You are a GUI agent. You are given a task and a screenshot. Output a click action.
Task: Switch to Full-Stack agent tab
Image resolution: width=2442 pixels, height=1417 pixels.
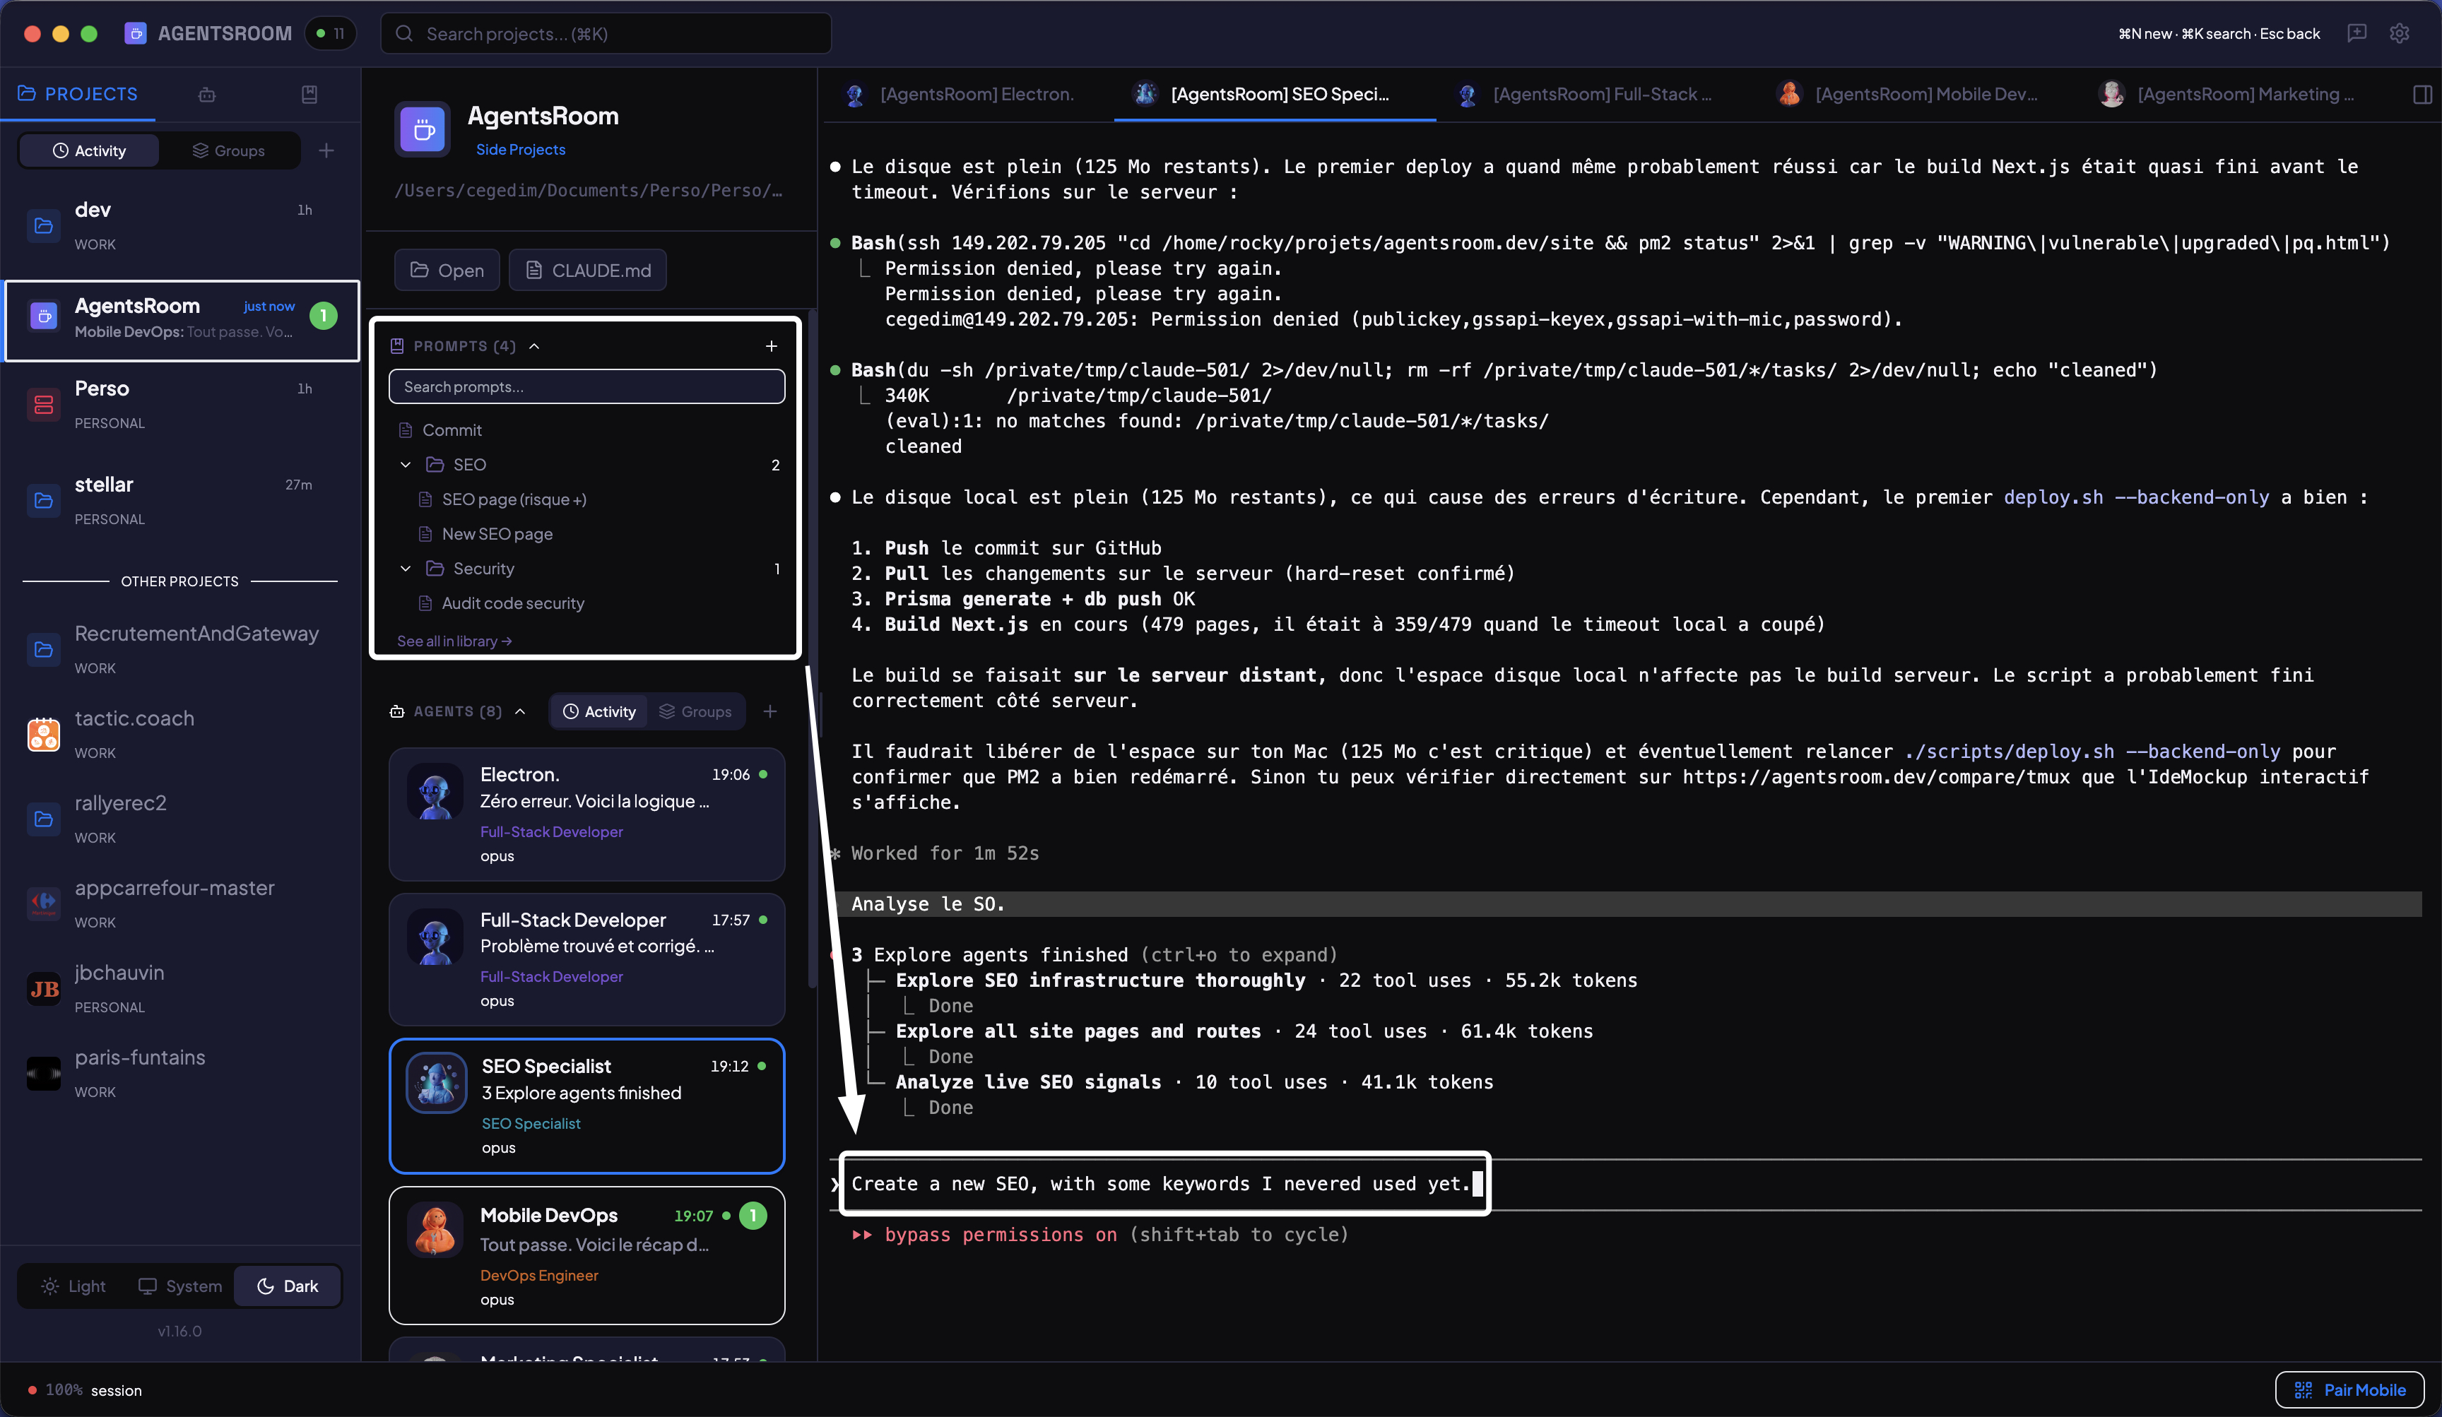(x=1589, y=94)
